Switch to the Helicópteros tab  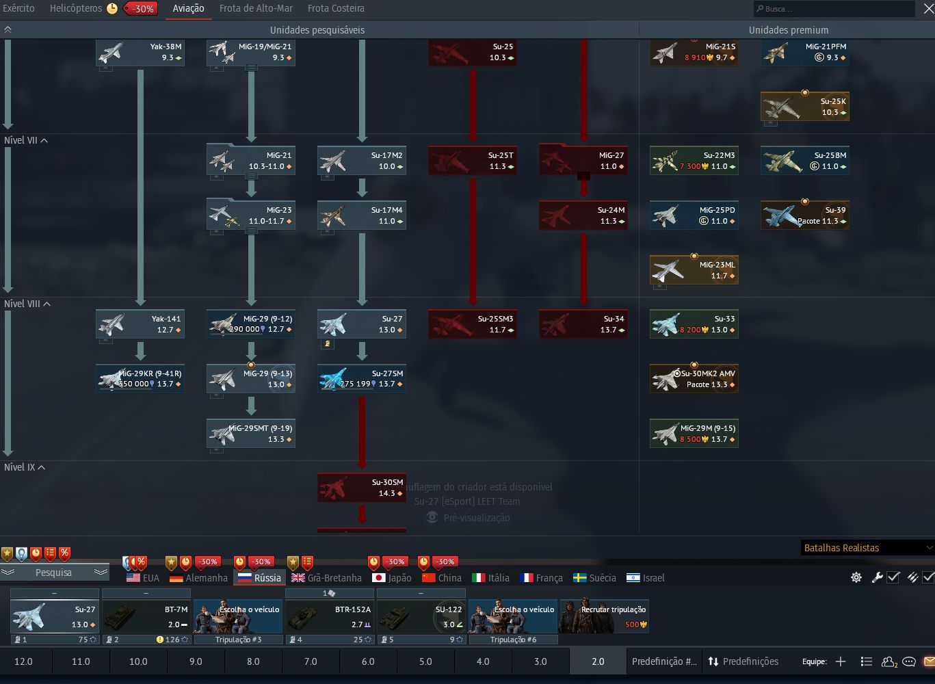coord(75,9)
